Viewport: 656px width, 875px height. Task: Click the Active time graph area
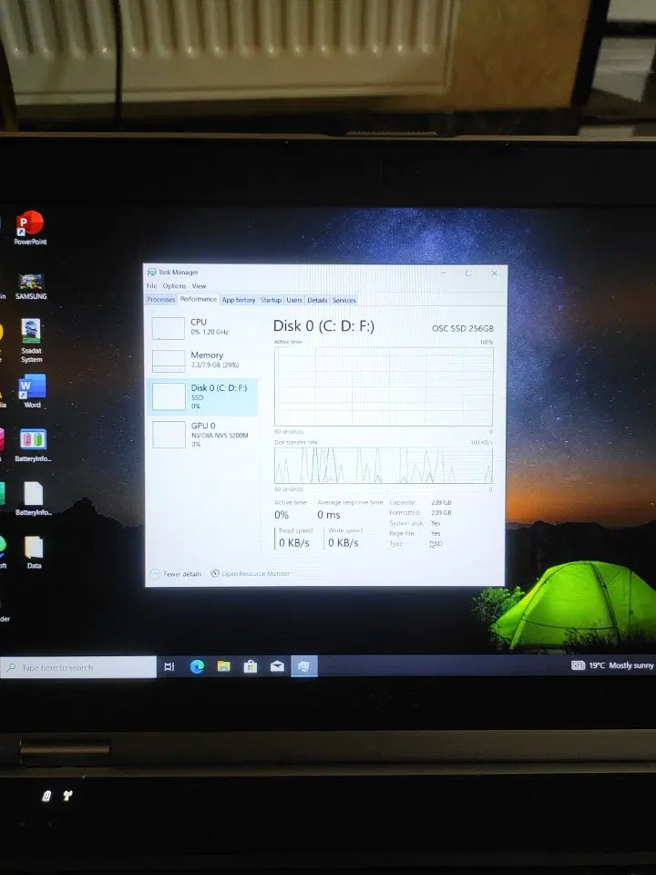click(x=384, y=386)
